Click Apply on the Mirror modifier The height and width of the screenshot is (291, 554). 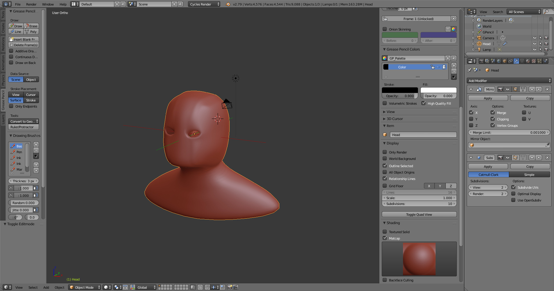488,98
